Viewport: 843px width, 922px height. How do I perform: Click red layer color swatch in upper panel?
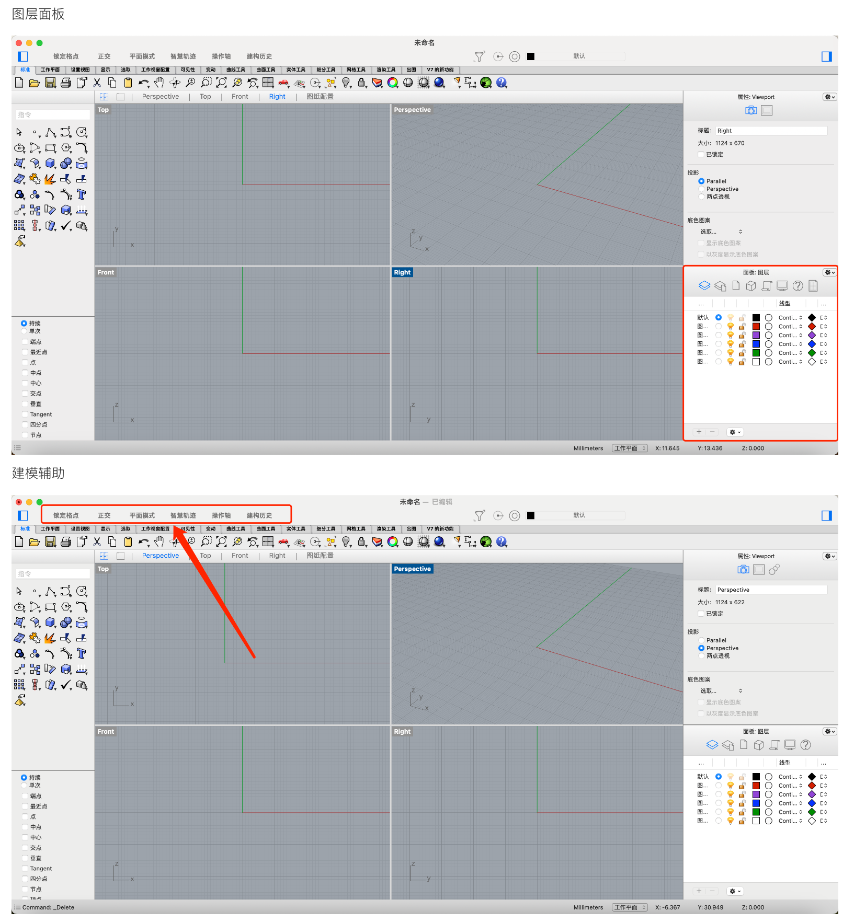click(x=756, y=327)
